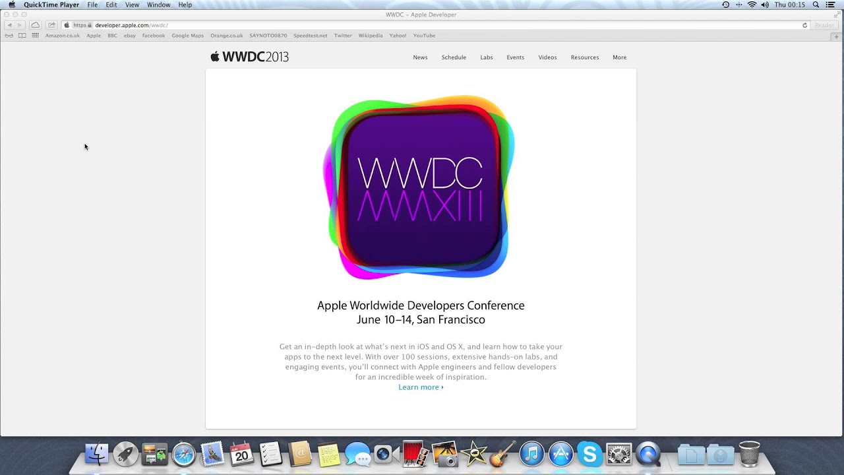Open the Yahoo! bookmark

click(398, 36)
